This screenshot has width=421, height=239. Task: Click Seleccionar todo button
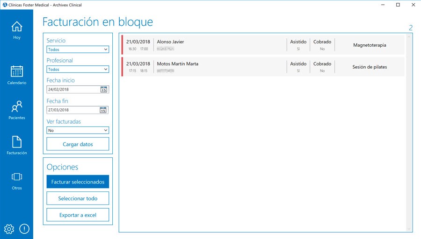coord(78,198)
